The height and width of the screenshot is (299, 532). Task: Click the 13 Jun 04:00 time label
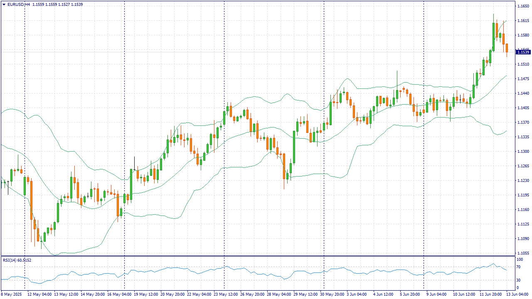pyautogui.click(x=517, y=294)
